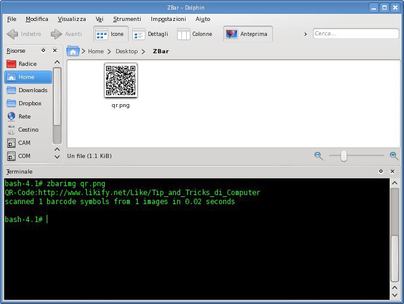The image size is (404, 304).
Task: Click the terminal prompt cursor line
Action: point(26,219)
